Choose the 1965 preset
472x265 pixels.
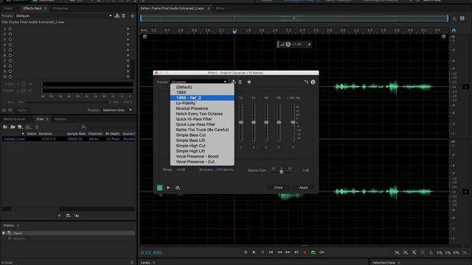(181, 93)
